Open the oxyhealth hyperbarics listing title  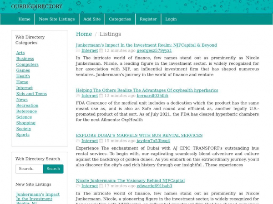click(x=147, y=90)
